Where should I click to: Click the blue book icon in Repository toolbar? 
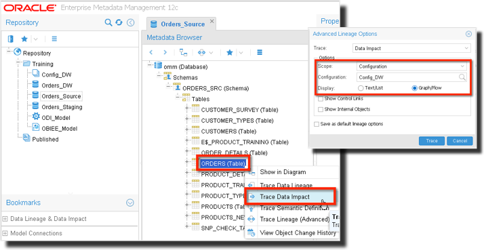11,39
